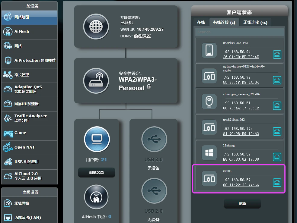
Task: Click MAC address 60:7E:A4:17:93:E2
Action: point(241,108)
